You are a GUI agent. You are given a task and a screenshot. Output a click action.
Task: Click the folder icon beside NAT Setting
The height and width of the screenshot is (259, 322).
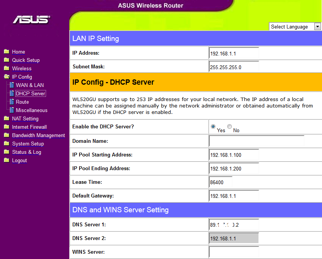[x=6, y=118]
